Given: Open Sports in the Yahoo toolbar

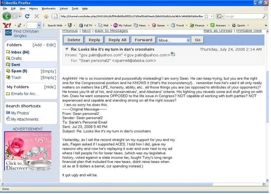Looking at the screenshot, I should [x=238, y=25].
